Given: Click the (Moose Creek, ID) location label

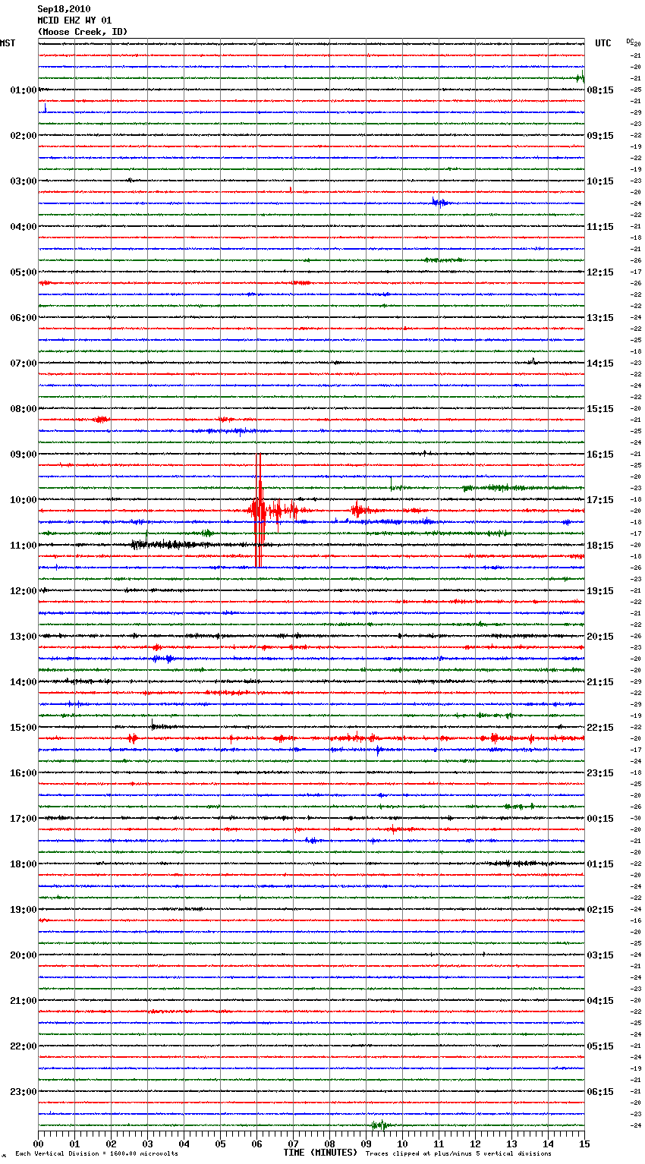Looking at the screenshot, I should [x=83, y=32].
